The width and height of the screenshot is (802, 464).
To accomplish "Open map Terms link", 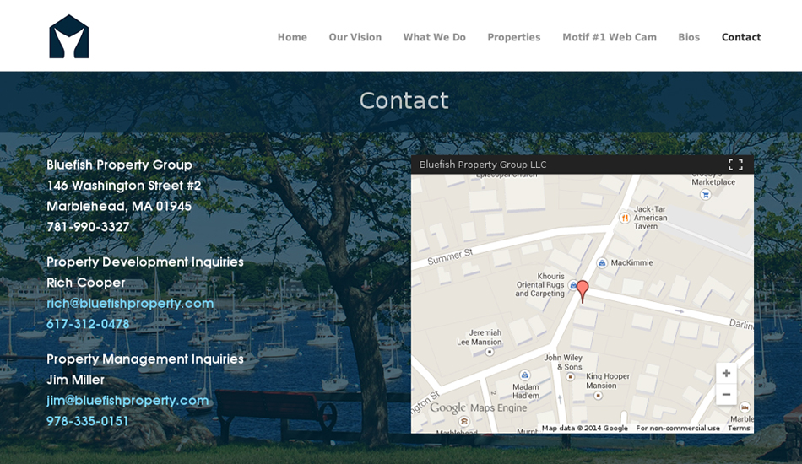I will pos(739,429).
